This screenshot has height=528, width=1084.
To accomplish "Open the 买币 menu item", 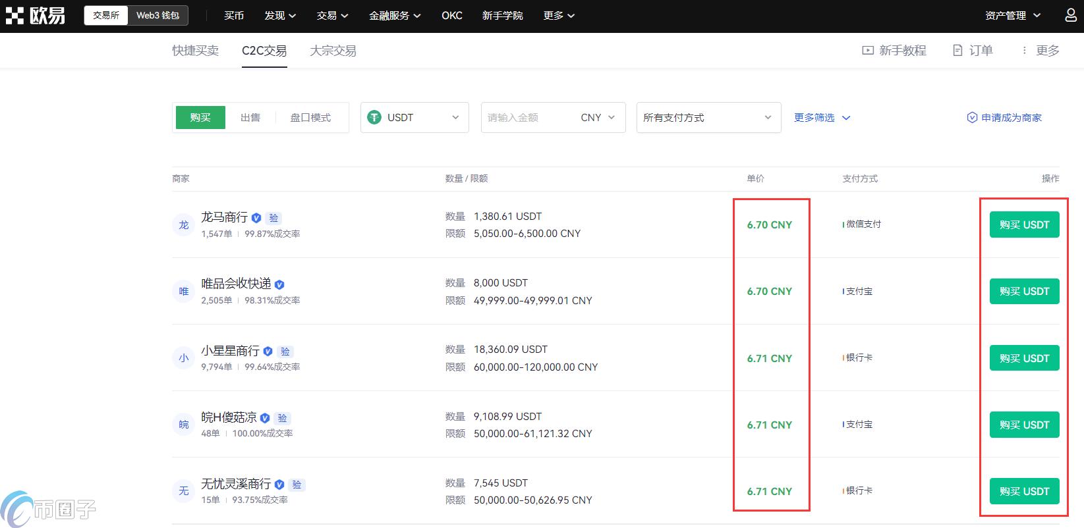I will [234, 15].
